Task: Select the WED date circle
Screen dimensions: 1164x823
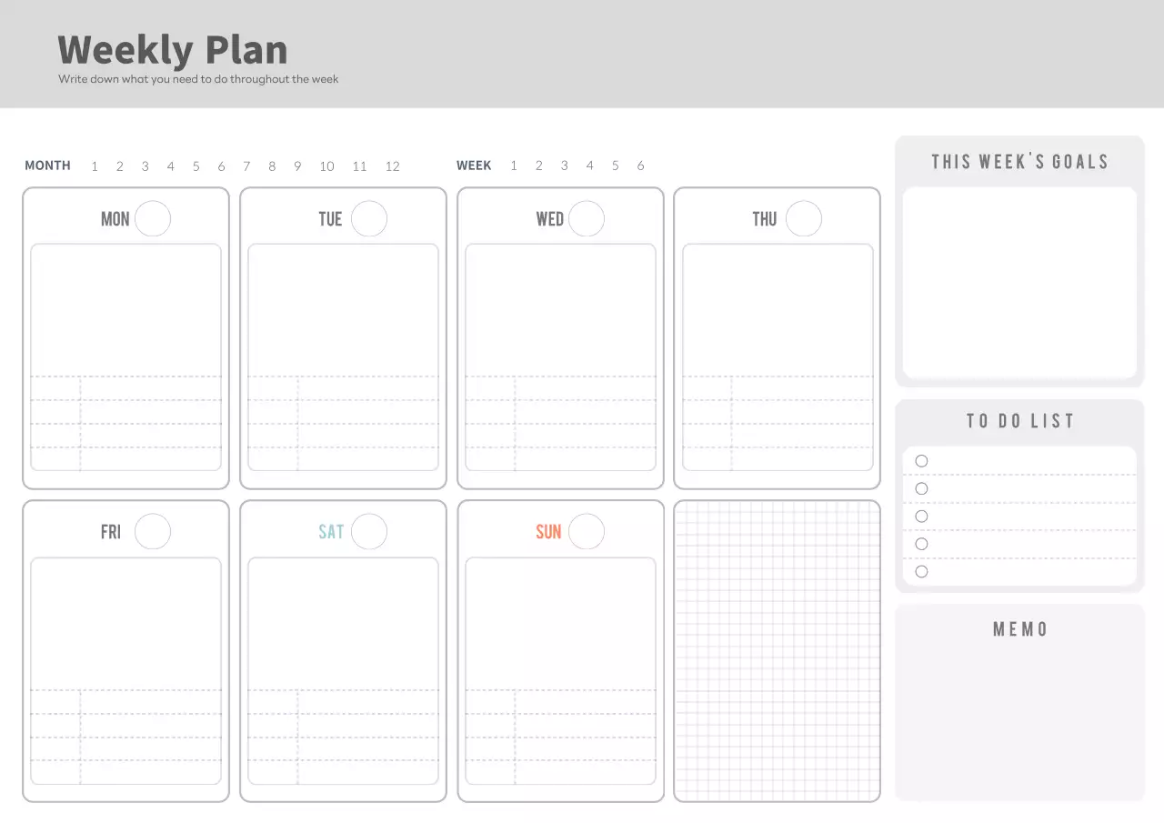Action: 587,219
